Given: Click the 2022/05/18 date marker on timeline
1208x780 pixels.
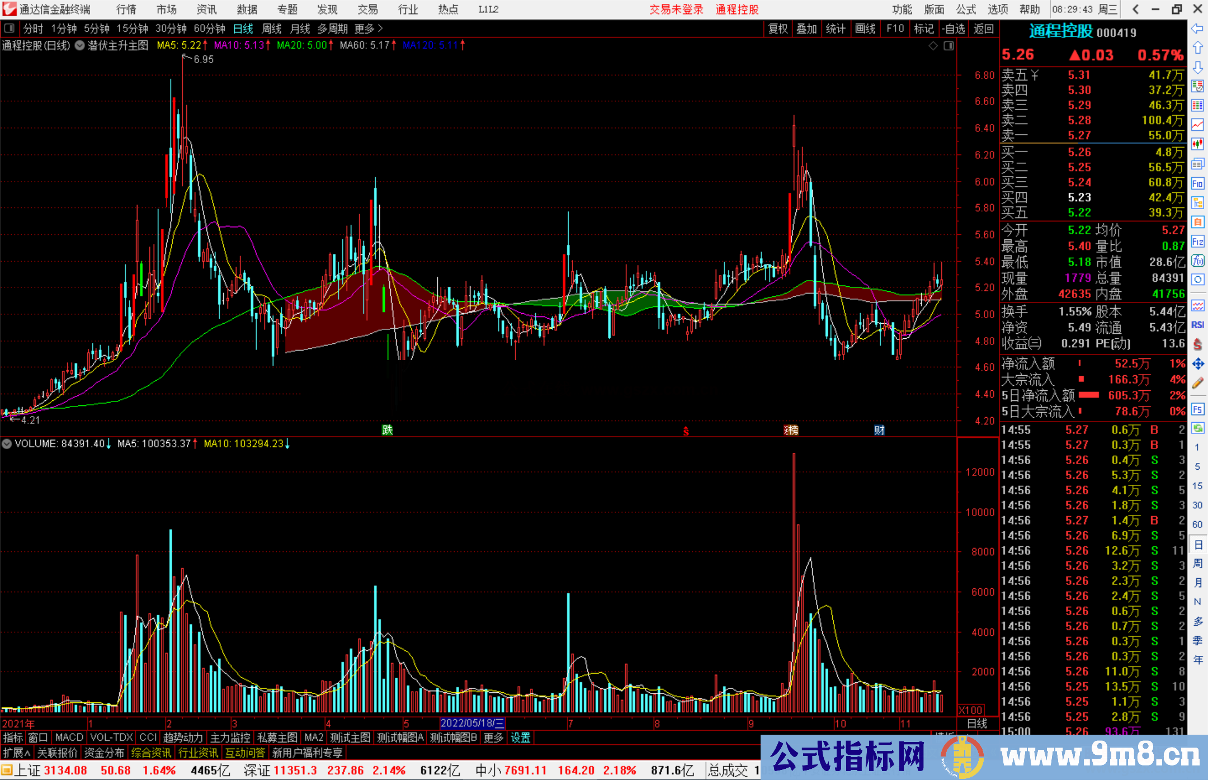Looking at the screenshot, I should pyautogui.click(x=473, y=724).
